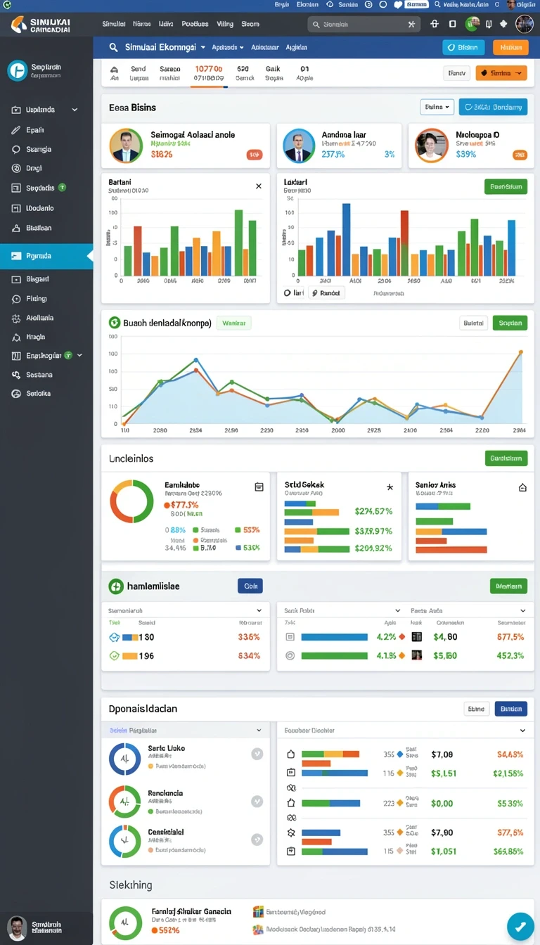The image size is (540, 945).
Task: Click the magnifier icon beside Simuaai Ekomngai
Action: coord(112,48)
